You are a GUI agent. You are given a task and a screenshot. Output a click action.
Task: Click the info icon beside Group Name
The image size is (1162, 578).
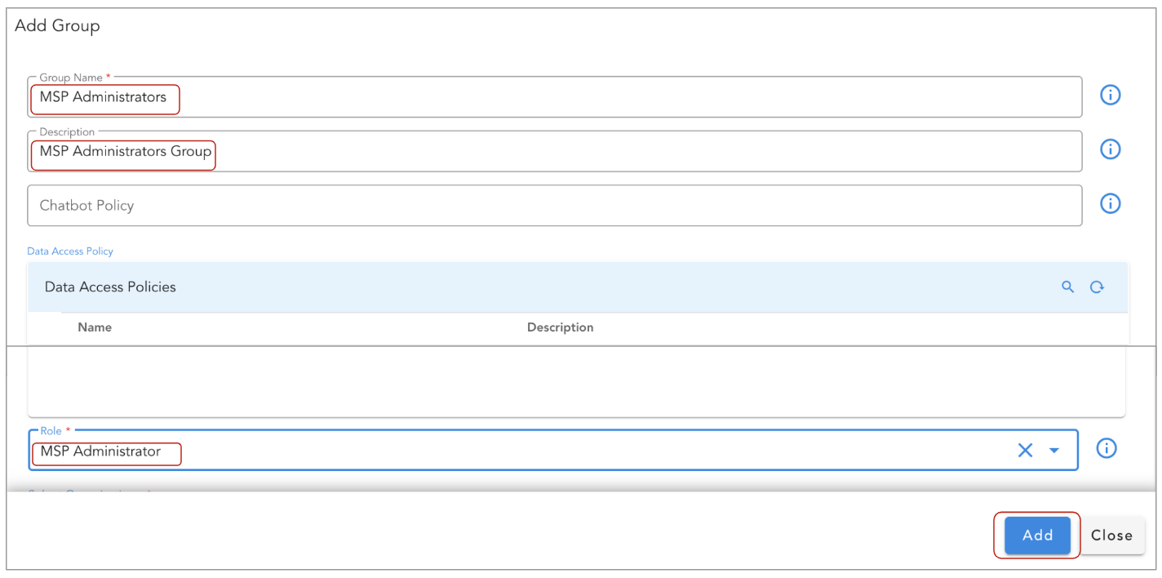[1110, 95]
